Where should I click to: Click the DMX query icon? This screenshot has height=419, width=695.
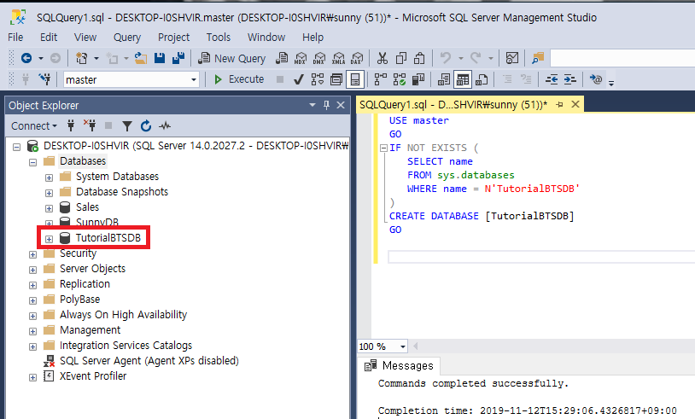click(x=319, y=58)
